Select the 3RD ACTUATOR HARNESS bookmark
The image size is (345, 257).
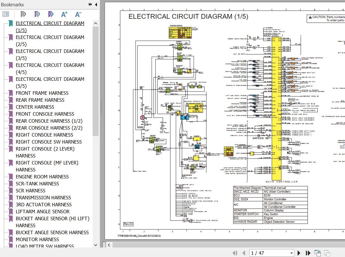tap(43, 205)
